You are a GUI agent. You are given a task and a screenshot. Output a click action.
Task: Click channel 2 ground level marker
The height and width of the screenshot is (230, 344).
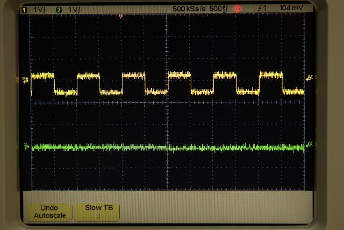click(26, 146)
